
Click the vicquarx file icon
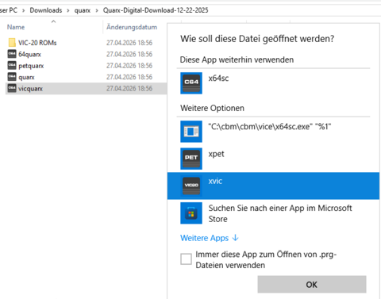pos(12,88)
